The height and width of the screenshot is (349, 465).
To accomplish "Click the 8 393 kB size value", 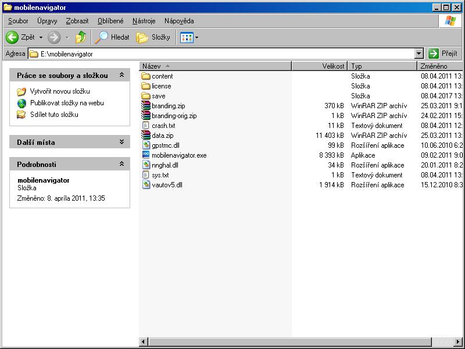I will pyautogui.click(x=331, y=155).
